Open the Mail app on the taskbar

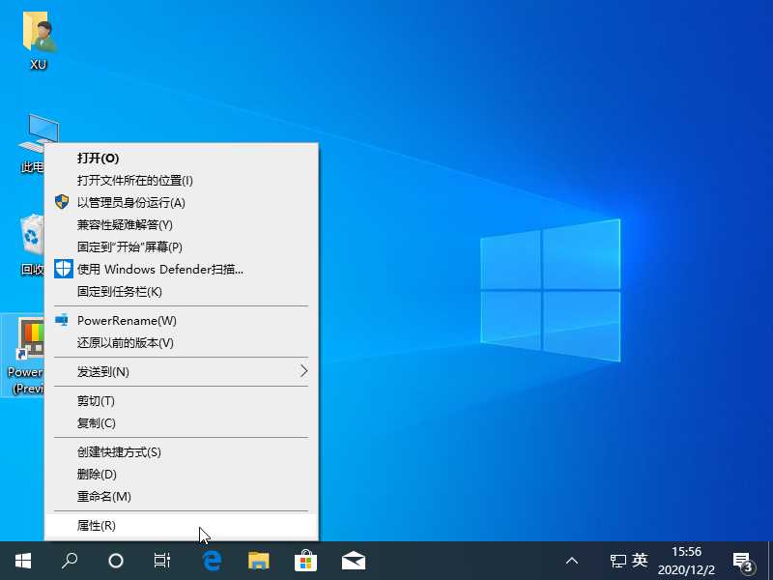[x=353, y=560]
